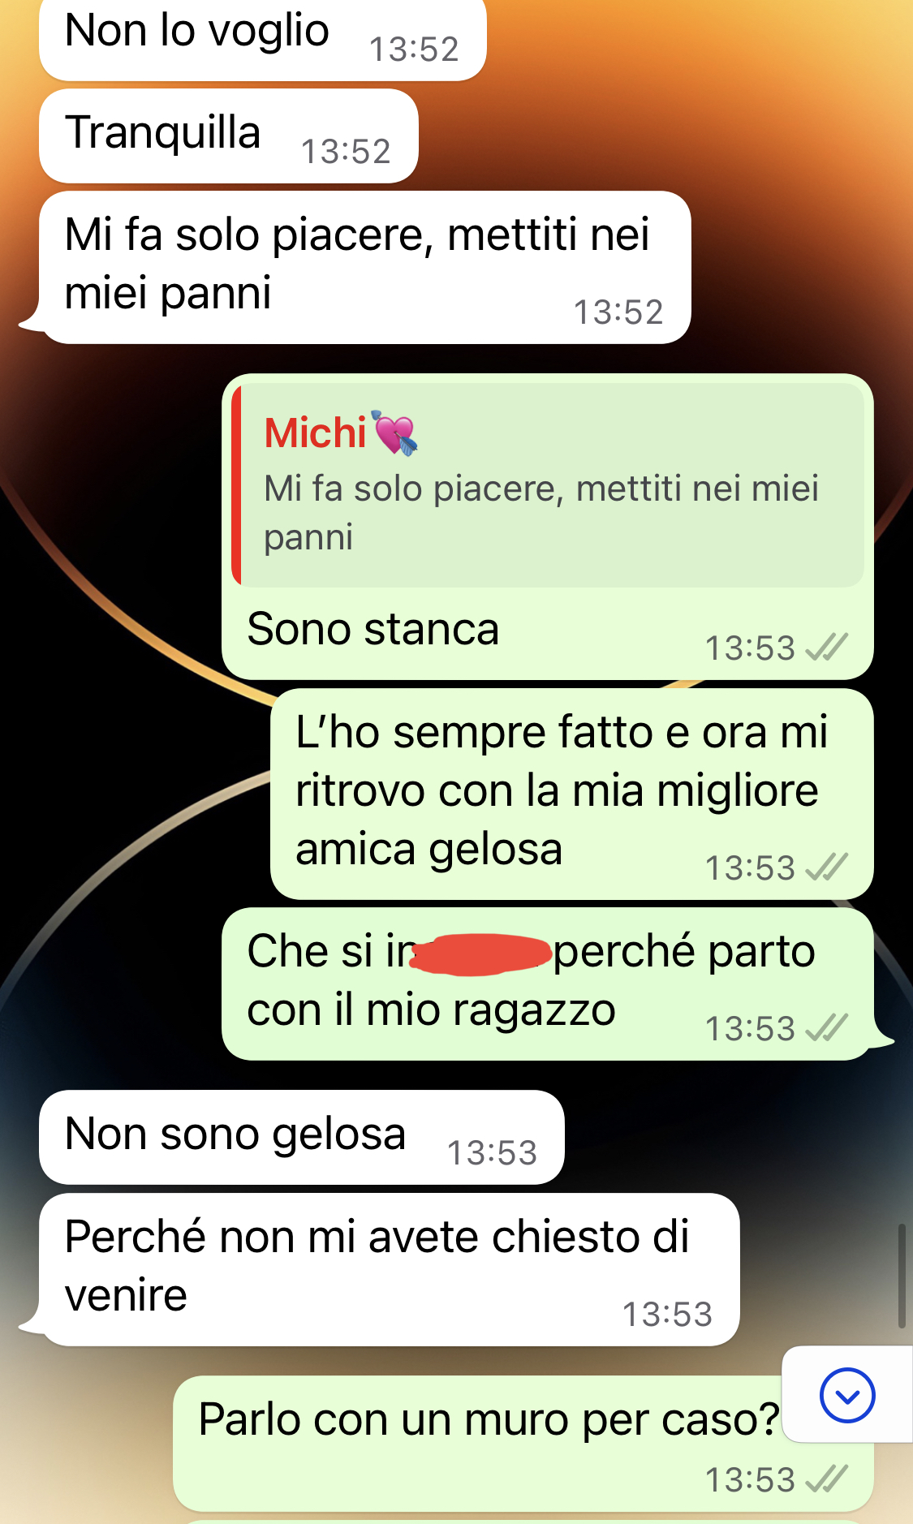Tap message with red censored word
Viewport: 913px width, 1524px height.
pos(548,984)
